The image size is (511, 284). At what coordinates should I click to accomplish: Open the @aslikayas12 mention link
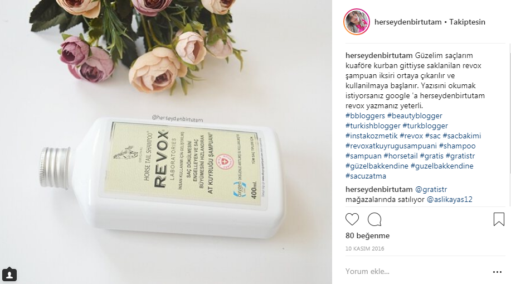point(449,199)
